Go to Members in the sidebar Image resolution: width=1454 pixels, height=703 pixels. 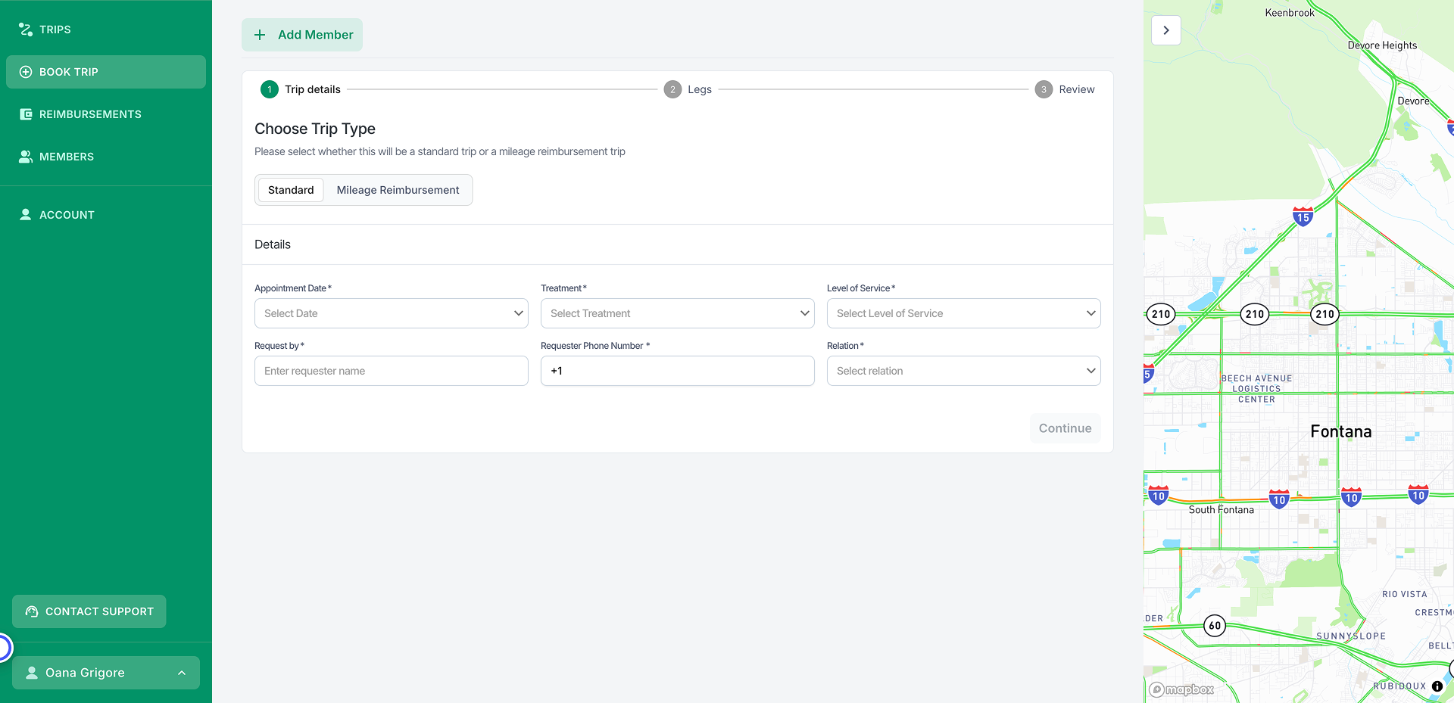click(106, 157)
